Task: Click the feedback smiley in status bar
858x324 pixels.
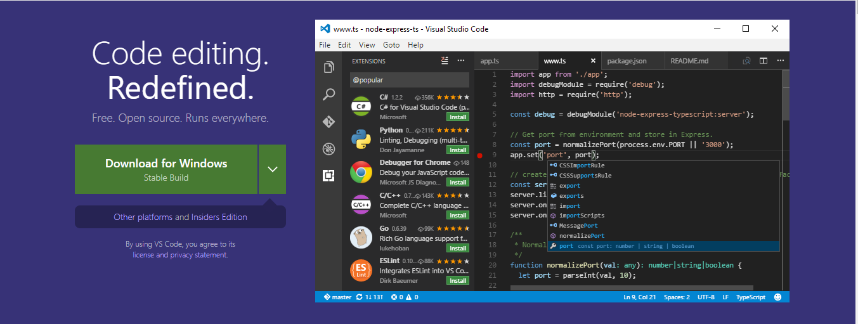Action: click(778, 297)
